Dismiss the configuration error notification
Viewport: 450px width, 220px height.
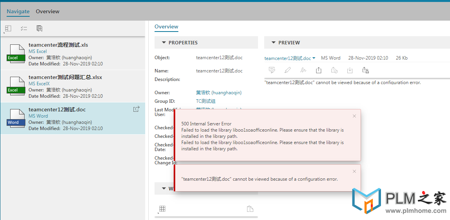(354, 171)
